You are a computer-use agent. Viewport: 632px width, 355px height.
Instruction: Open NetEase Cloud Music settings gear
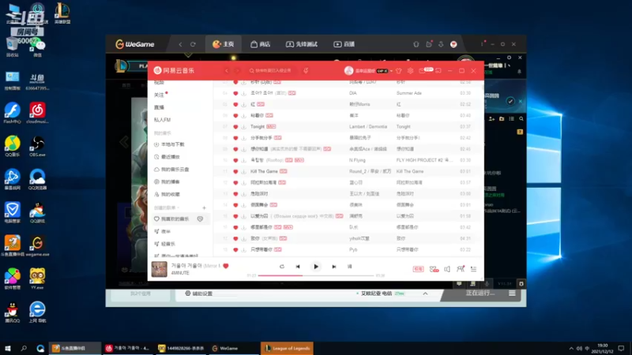410,71
